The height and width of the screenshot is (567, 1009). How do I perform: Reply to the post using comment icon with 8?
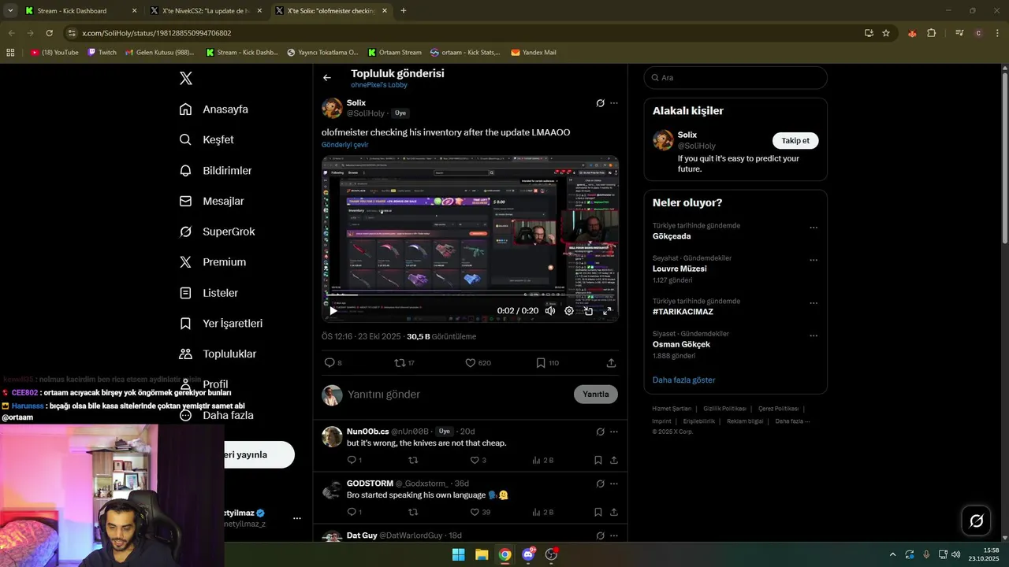tap(333, 363)
